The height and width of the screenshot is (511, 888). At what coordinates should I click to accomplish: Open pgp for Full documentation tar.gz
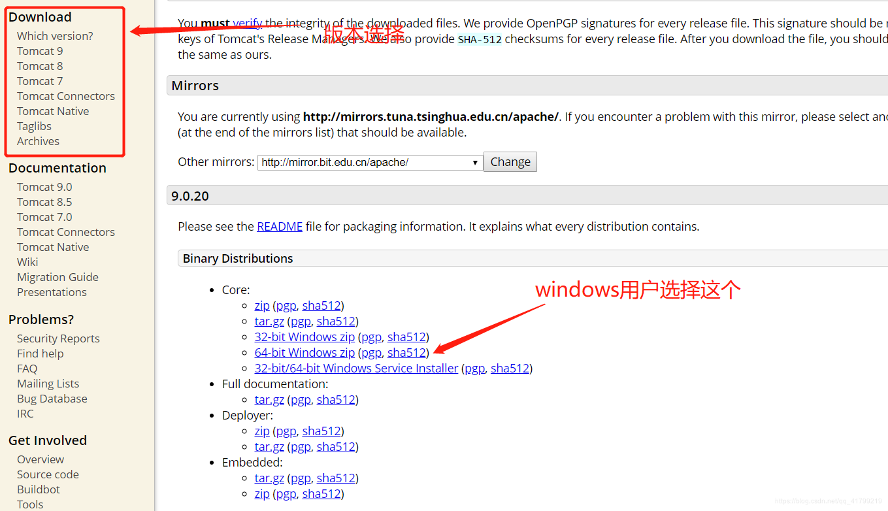click(x=301, y=399)
